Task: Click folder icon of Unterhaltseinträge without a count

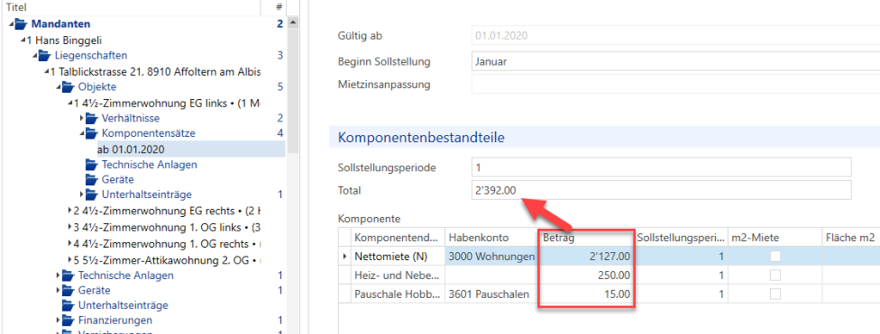Action: coord(68,305)
